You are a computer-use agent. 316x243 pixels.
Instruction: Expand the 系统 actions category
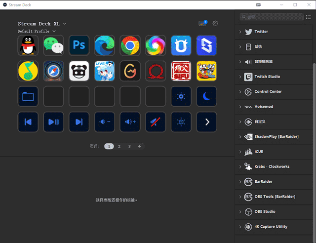tap(274, 47)
